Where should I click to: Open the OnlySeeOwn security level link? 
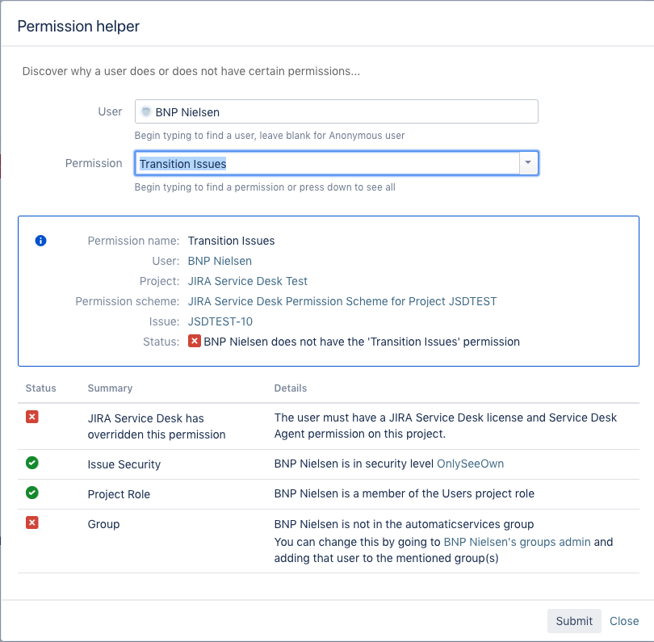coord(470,464)
